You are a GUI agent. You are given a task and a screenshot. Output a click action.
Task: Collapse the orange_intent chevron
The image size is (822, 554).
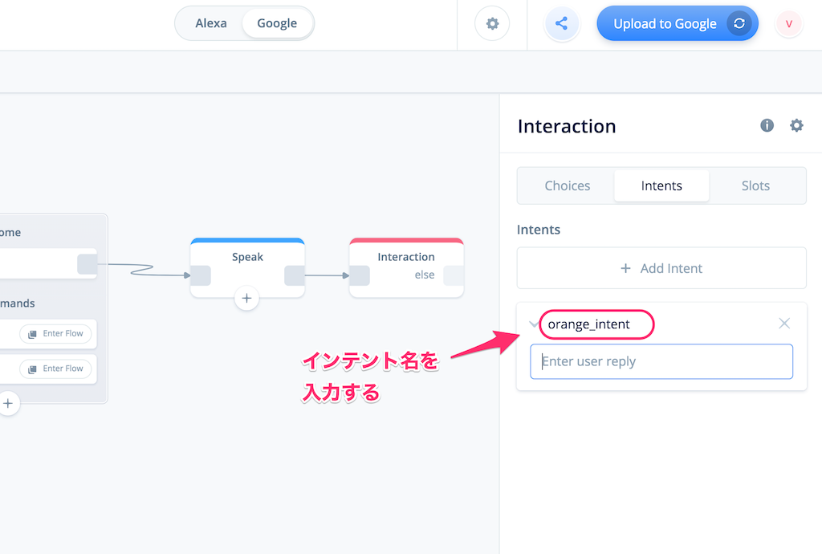(533, 324)
